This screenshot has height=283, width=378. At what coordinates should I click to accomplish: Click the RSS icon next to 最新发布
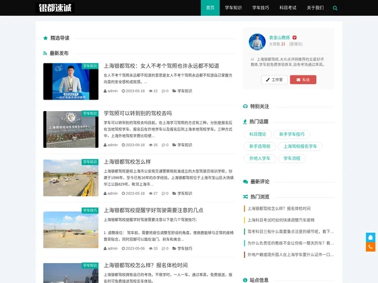pos(45,53)
